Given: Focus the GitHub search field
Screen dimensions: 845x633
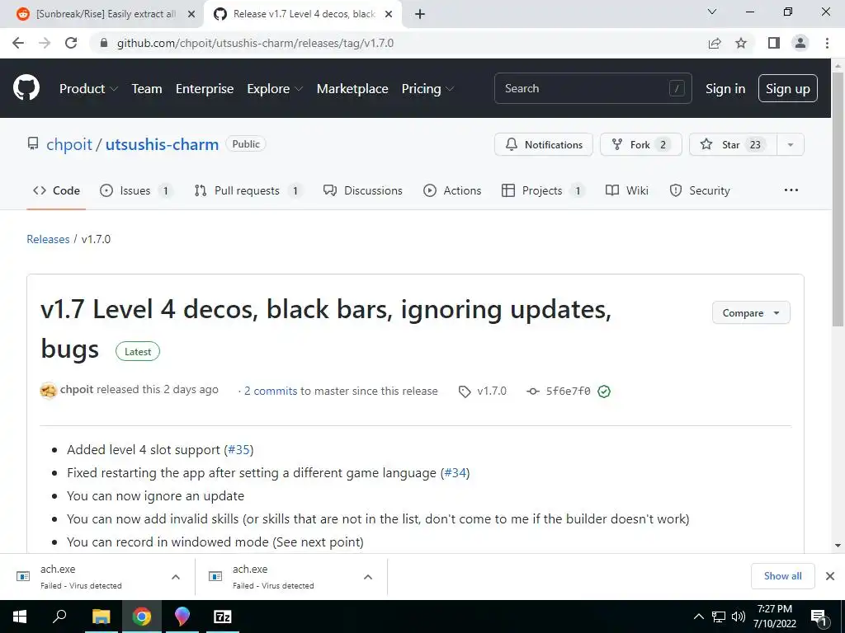Looking at the screenshot, I should [x=592, y=88].
